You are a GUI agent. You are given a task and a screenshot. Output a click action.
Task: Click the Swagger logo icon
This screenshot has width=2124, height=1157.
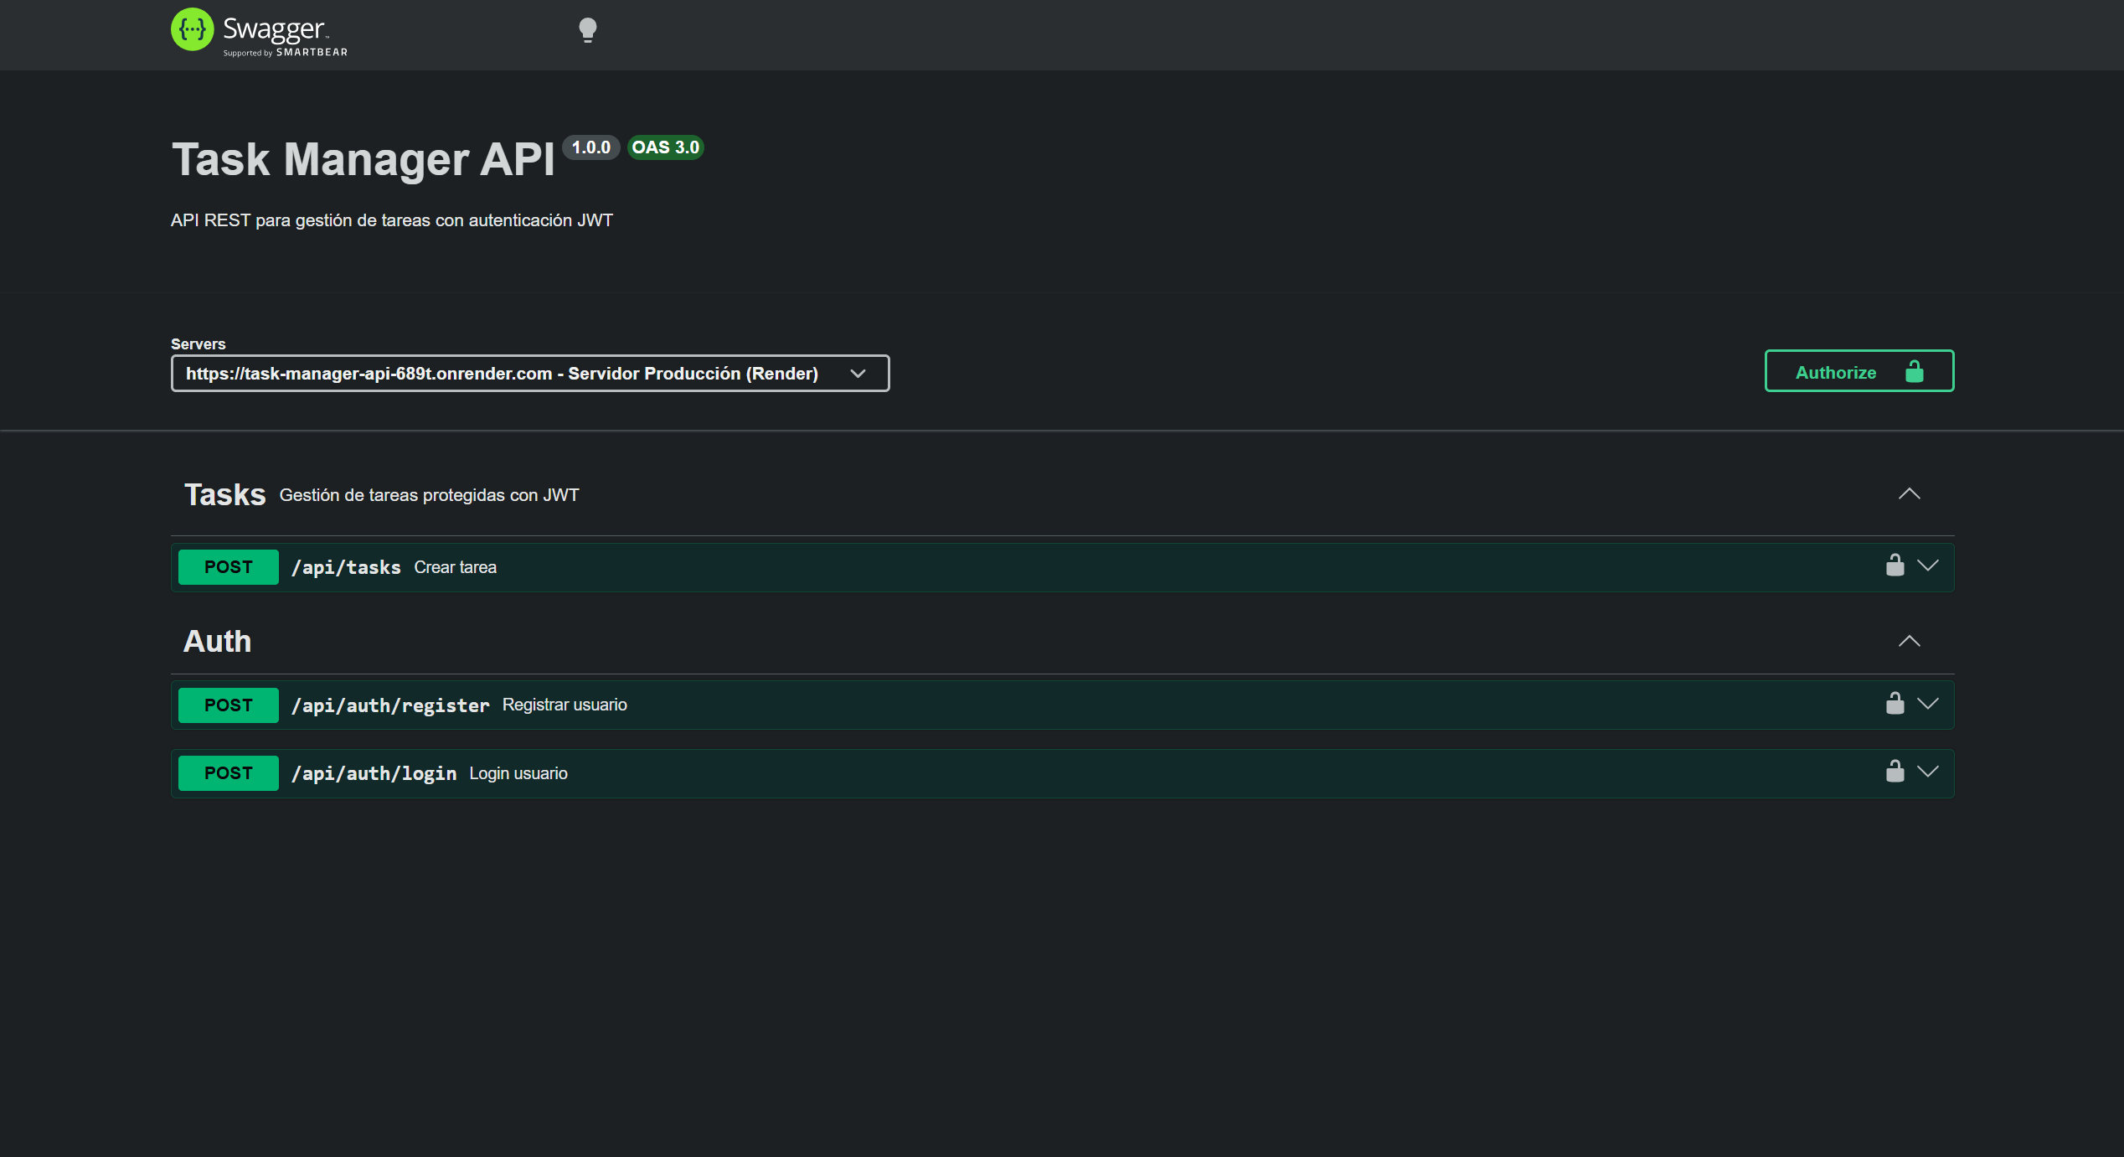(193, 29)
